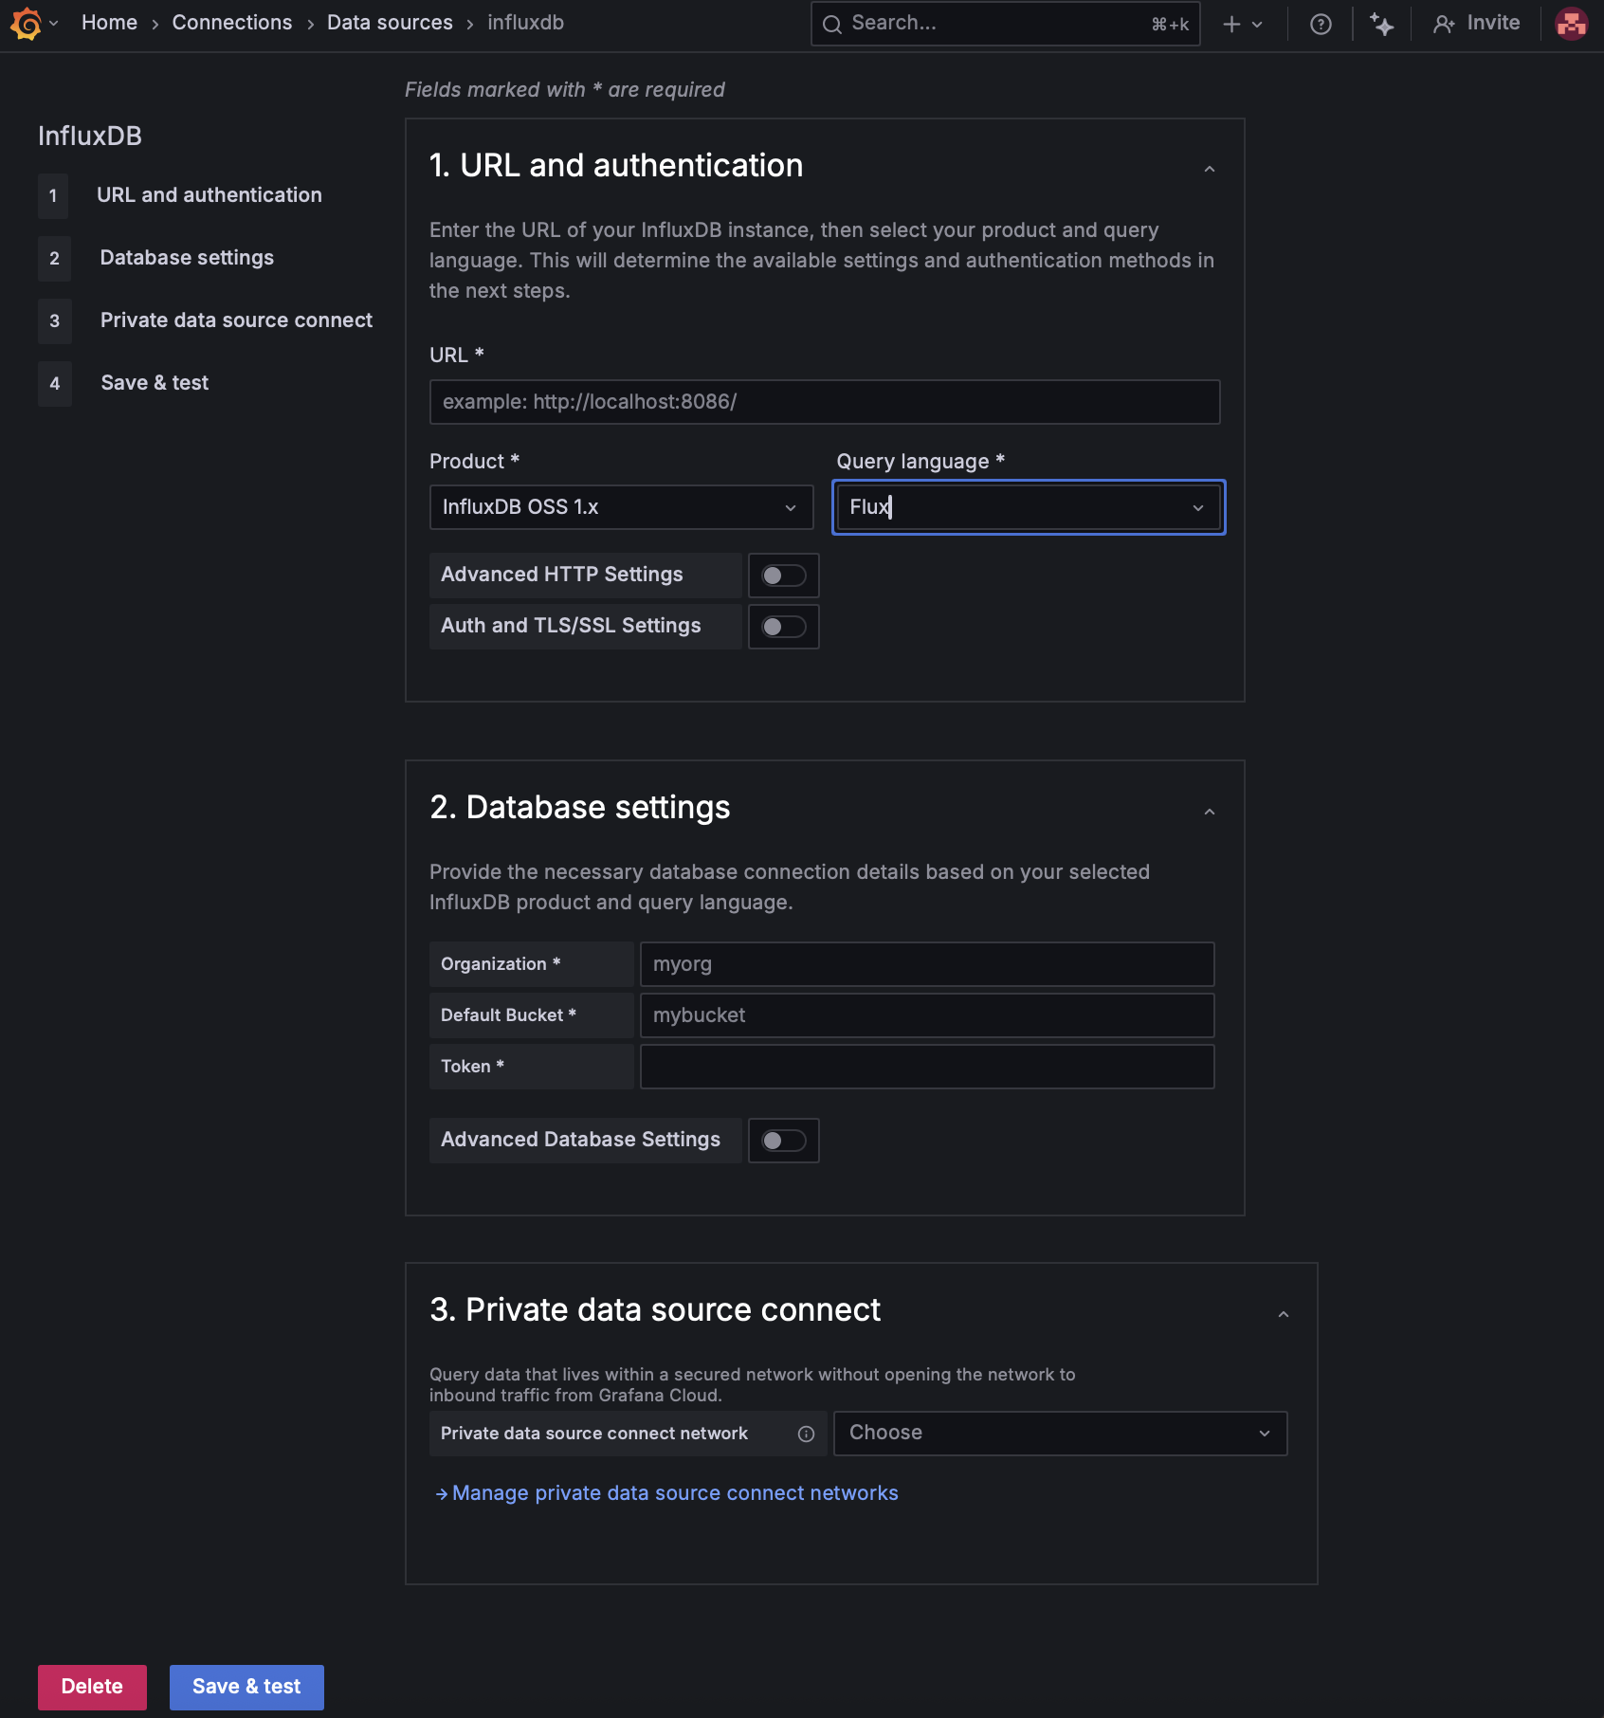The image size is (1604, 1718).
Task: Open the Choose network dropdown
Action: coord(1059,1433)
